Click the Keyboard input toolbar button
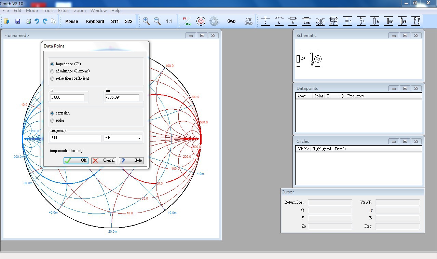 (x=95, y=21)
